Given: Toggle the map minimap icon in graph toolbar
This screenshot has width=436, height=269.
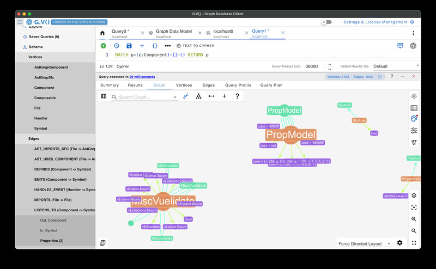Looking at the screenshot, I should (104, 96).
